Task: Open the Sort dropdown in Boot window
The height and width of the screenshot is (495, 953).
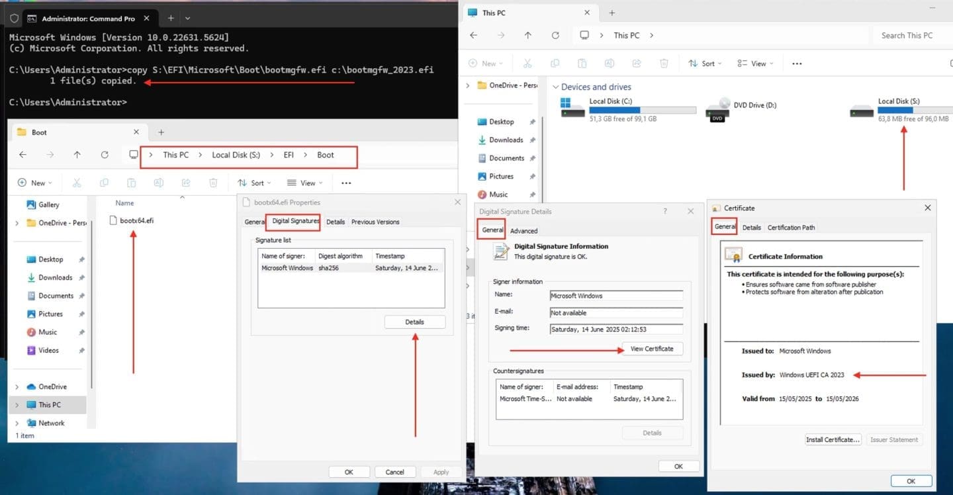Action: pos(253,183)
